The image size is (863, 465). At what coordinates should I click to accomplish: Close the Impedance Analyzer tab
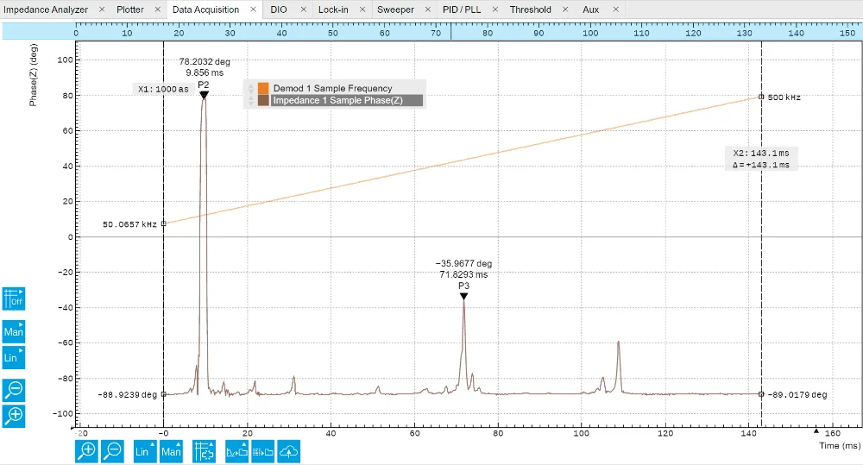point(102,9)
